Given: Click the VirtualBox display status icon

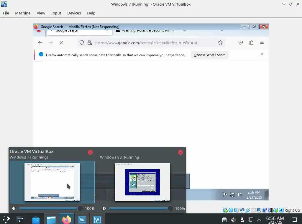Looking at the screenshot, I should pyautogui.click(x=259, y=210).
